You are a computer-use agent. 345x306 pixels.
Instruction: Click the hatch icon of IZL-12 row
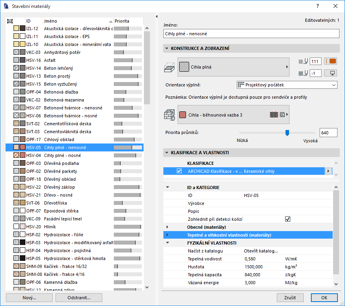point(16,29)
